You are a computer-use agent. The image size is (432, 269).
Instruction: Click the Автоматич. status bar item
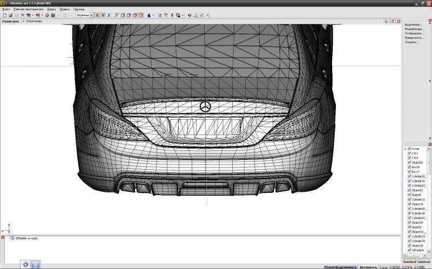368,267
